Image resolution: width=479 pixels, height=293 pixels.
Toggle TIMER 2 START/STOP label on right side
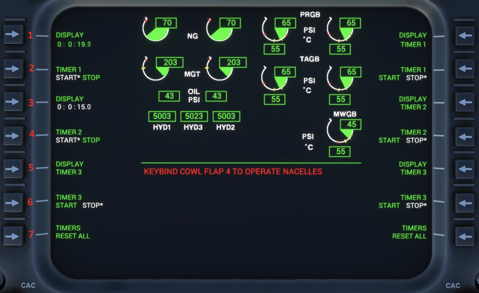pyautogui.click(x=402, y=136)
